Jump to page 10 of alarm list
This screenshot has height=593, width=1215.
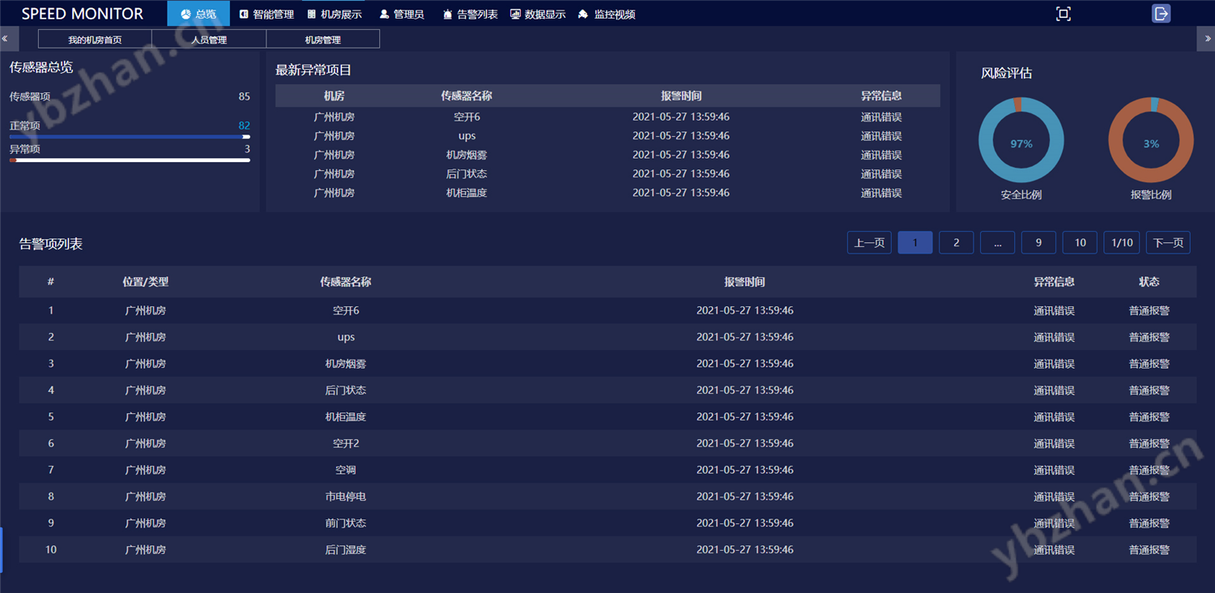click(1080, 243)
